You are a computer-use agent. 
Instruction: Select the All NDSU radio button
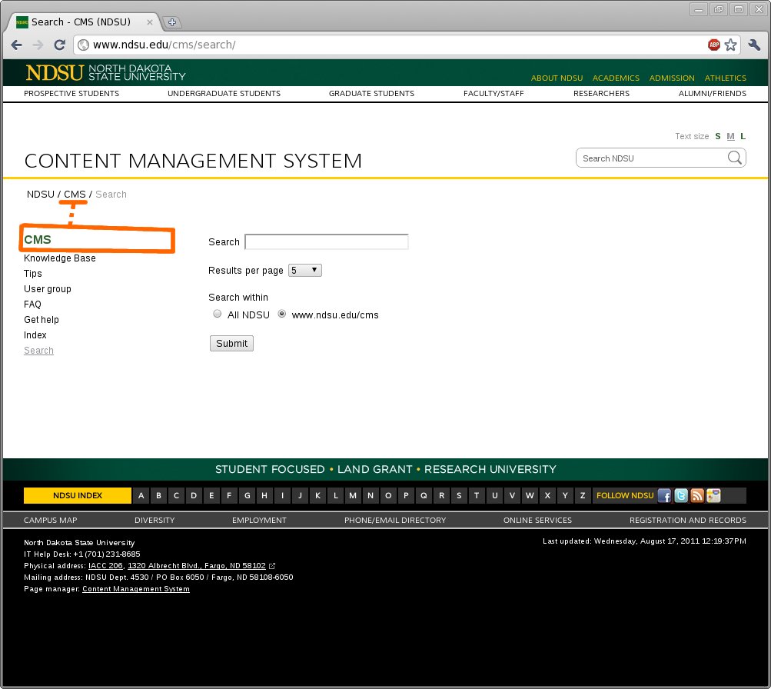point(218,314)
